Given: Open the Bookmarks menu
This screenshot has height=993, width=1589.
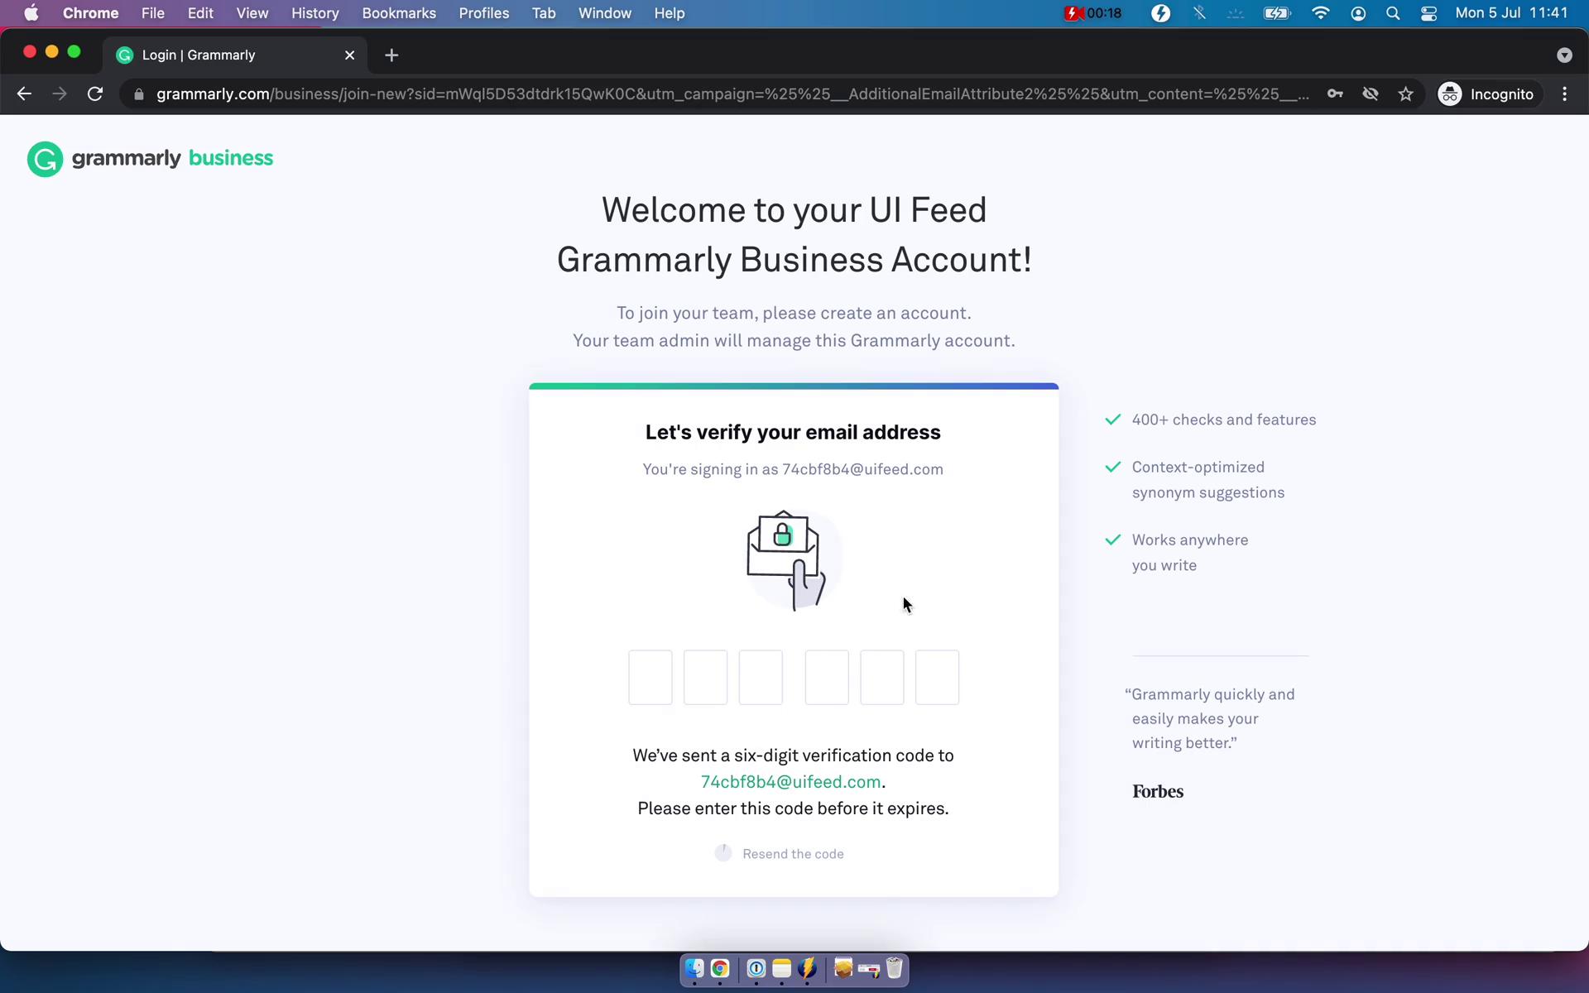Looking at the screenshot, I should 399,13.
